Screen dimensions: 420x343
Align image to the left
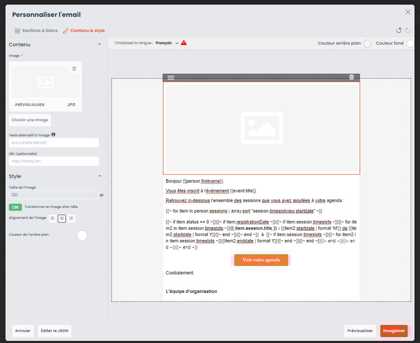pyautogui.click(x=52, y=218)
